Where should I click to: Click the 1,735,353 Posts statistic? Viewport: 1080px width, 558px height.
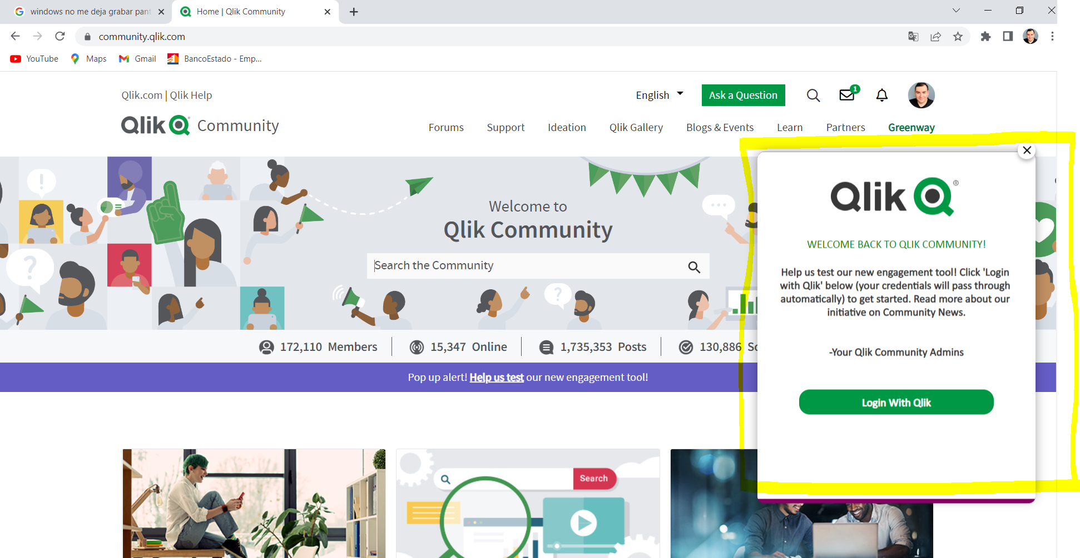(x=593, y=347)
